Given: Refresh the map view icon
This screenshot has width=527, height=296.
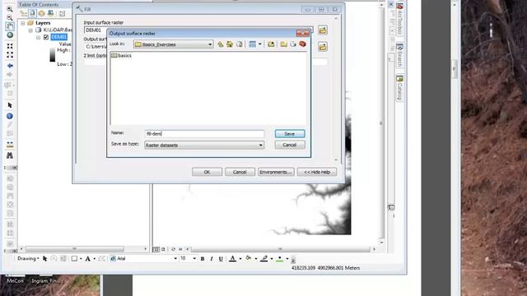Looking at the screenshot, I should point(173,249).
